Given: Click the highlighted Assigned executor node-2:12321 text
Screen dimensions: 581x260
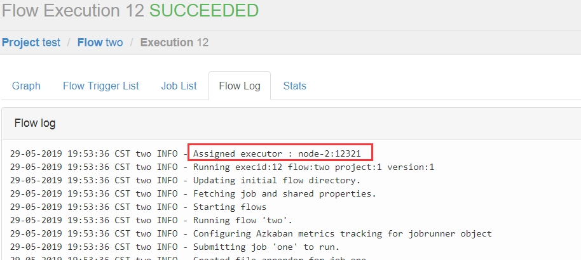Looking at the screenshot, I should coord(277,153).
